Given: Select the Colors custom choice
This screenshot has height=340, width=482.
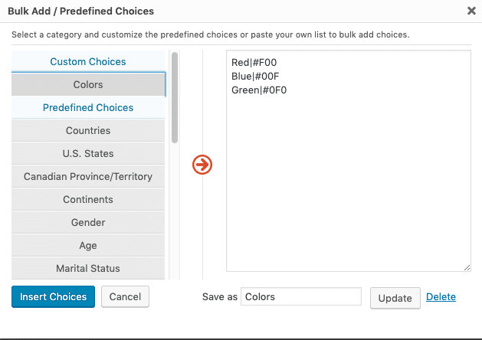Looking at the screenshot, I should [x=88, y=84].
